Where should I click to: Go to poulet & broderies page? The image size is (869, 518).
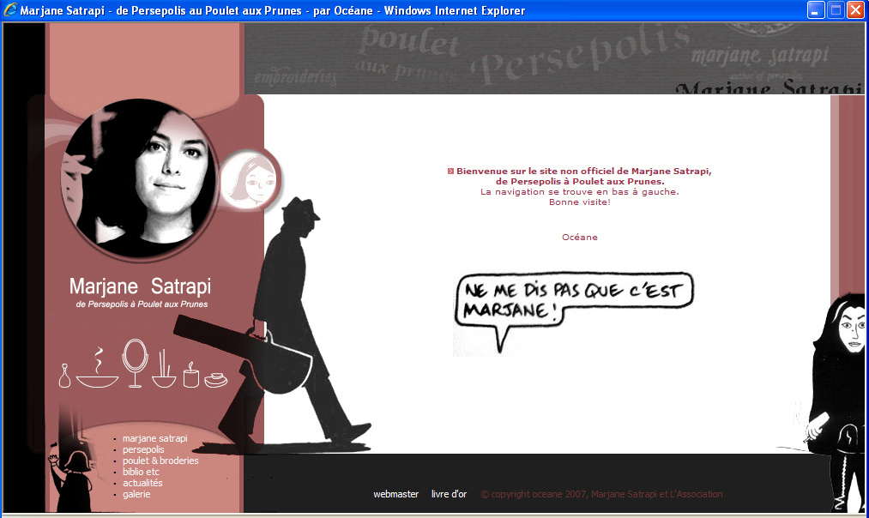point(160,461)
